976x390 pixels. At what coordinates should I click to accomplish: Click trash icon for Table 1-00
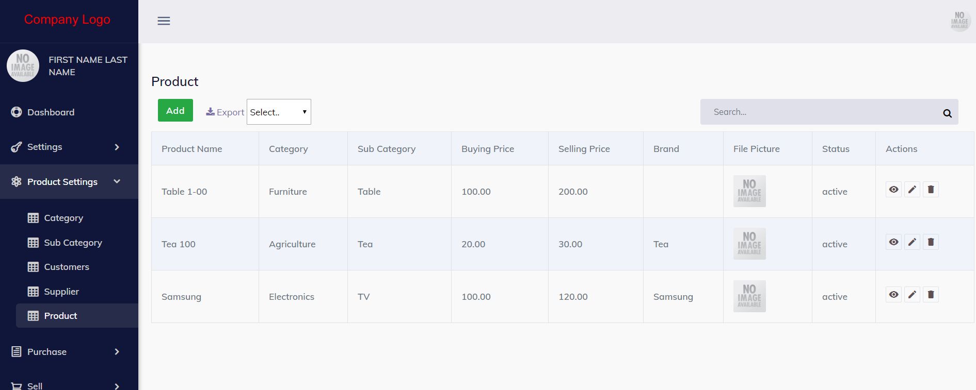click(931, 190)
